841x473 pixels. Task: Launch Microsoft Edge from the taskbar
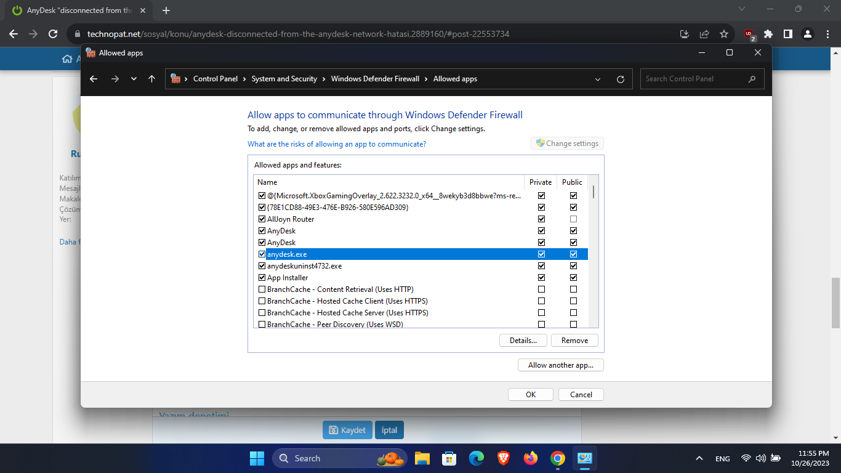click(477, 458)
